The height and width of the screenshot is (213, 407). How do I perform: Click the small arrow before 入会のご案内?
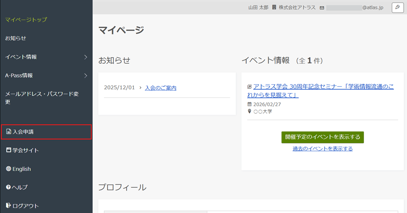[141, 88]
